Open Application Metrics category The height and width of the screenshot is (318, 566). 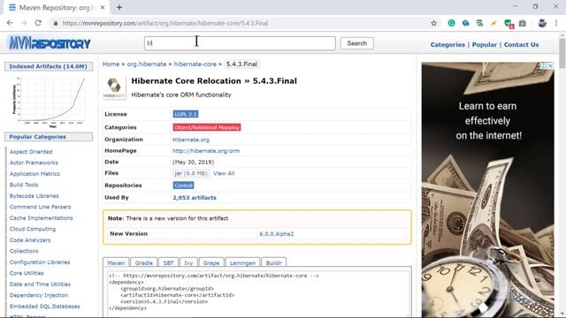tap(34, 174)
